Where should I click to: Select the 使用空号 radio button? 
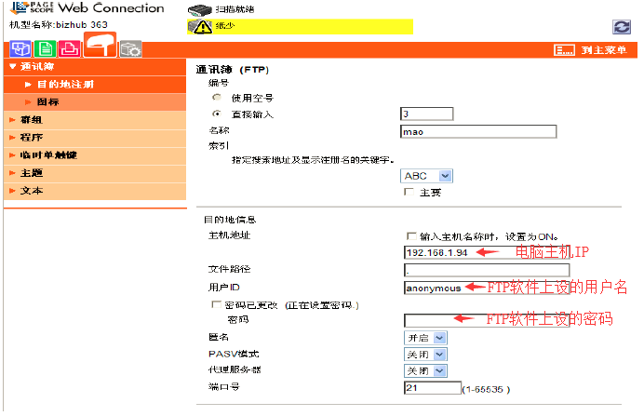[x=217, y=98]
